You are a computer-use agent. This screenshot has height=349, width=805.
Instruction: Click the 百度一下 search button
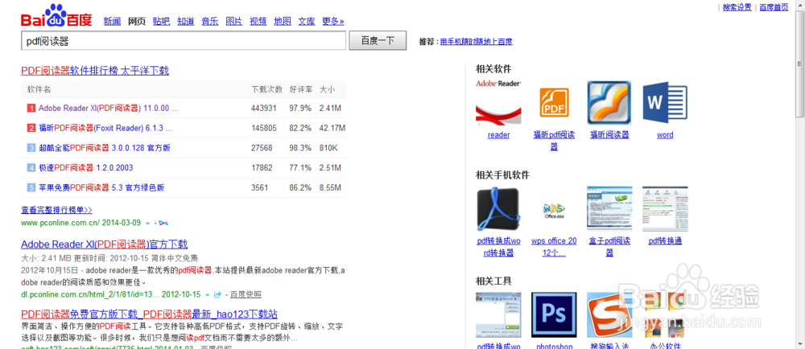click(x=378, y=40)
